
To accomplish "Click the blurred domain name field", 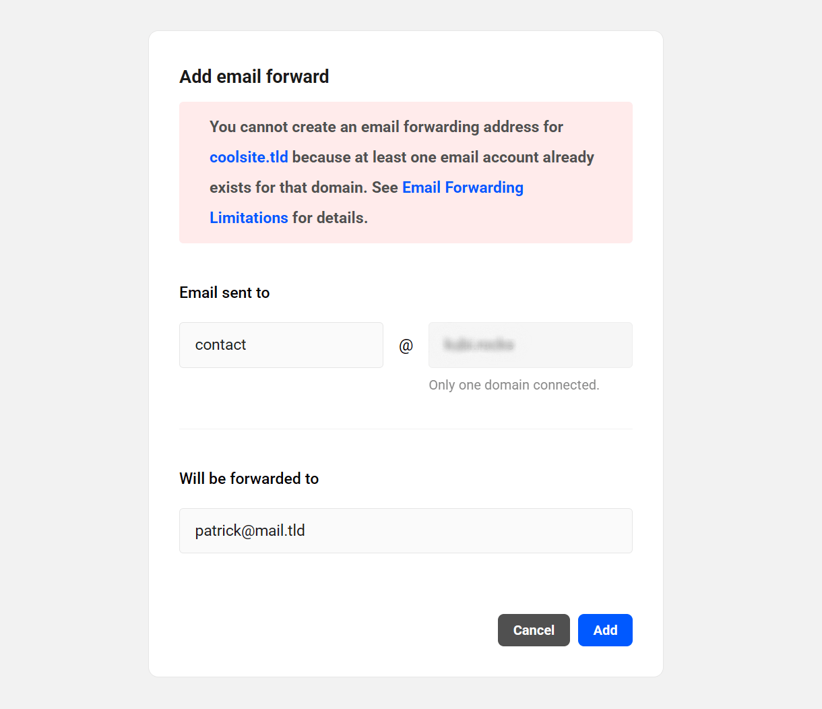I will (x=530, y=345).
